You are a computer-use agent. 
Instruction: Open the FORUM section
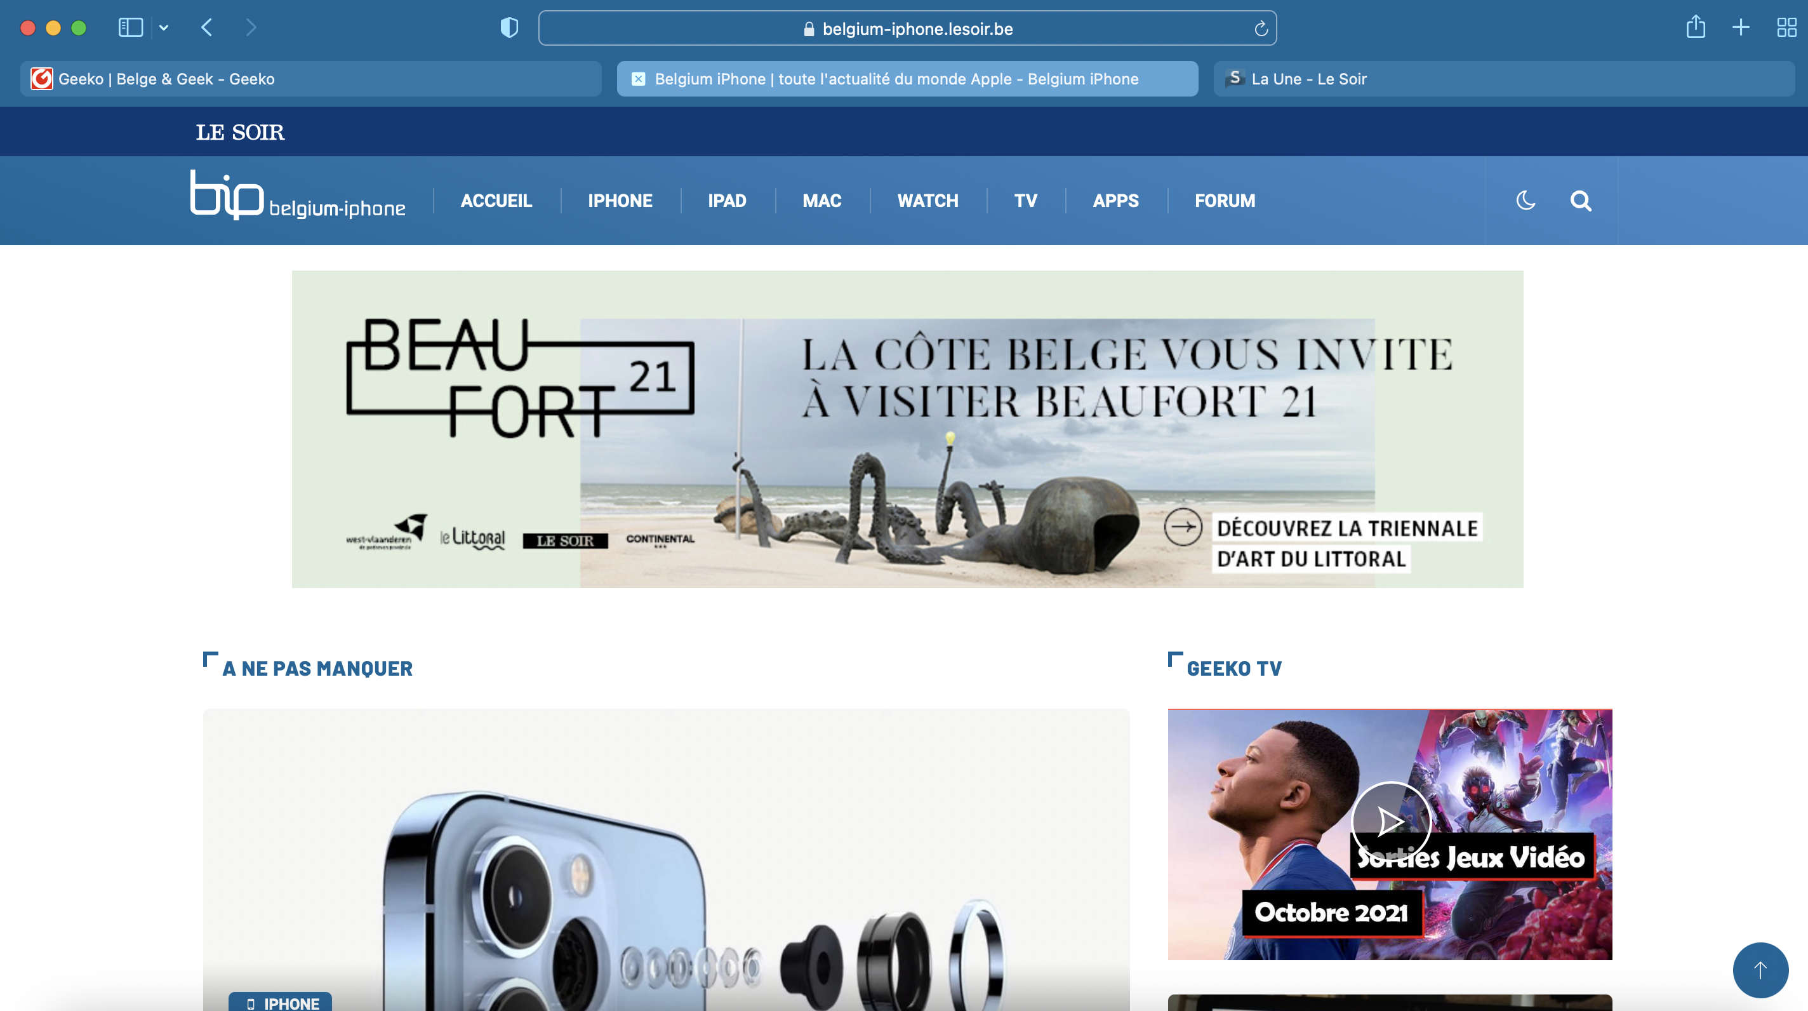(x=1225, y=201)
